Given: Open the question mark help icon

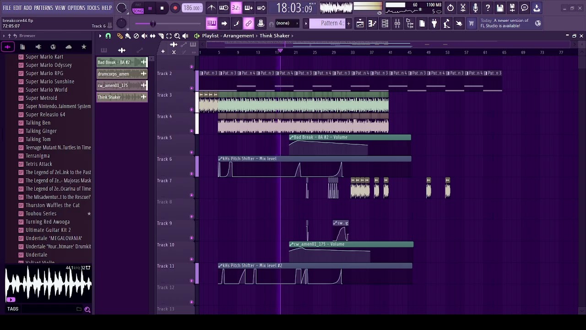Looking at the screenshot, I should click(x=488, y=8).
